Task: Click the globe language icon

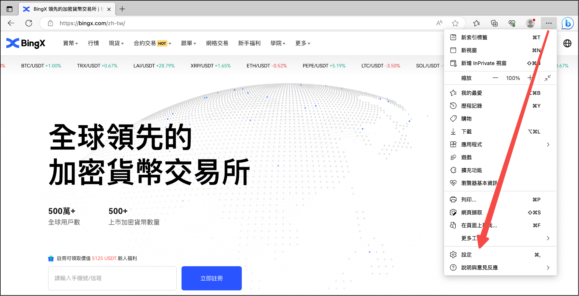Action: click(x=567, y=43)
